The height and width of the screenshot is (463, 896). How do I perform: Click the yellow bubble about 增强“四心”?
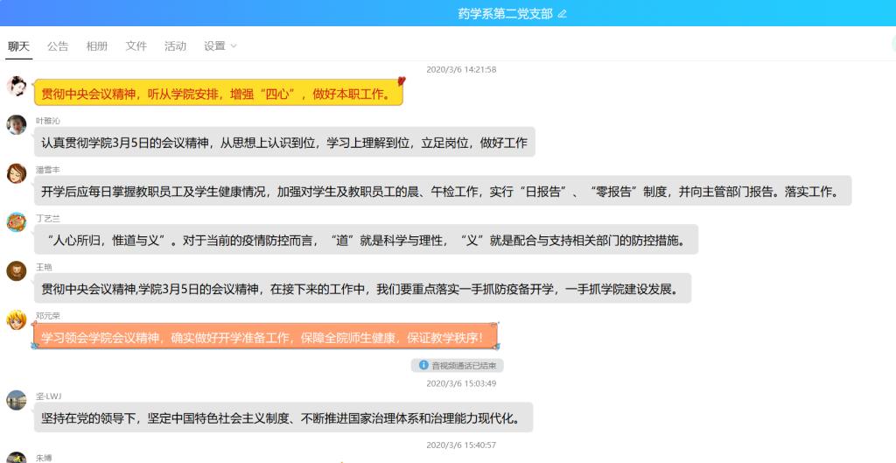click(219, 93)
